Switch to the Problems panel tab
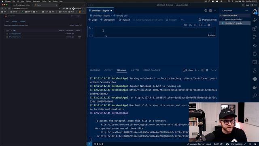The image size is (259, 146). click(95, 70)
